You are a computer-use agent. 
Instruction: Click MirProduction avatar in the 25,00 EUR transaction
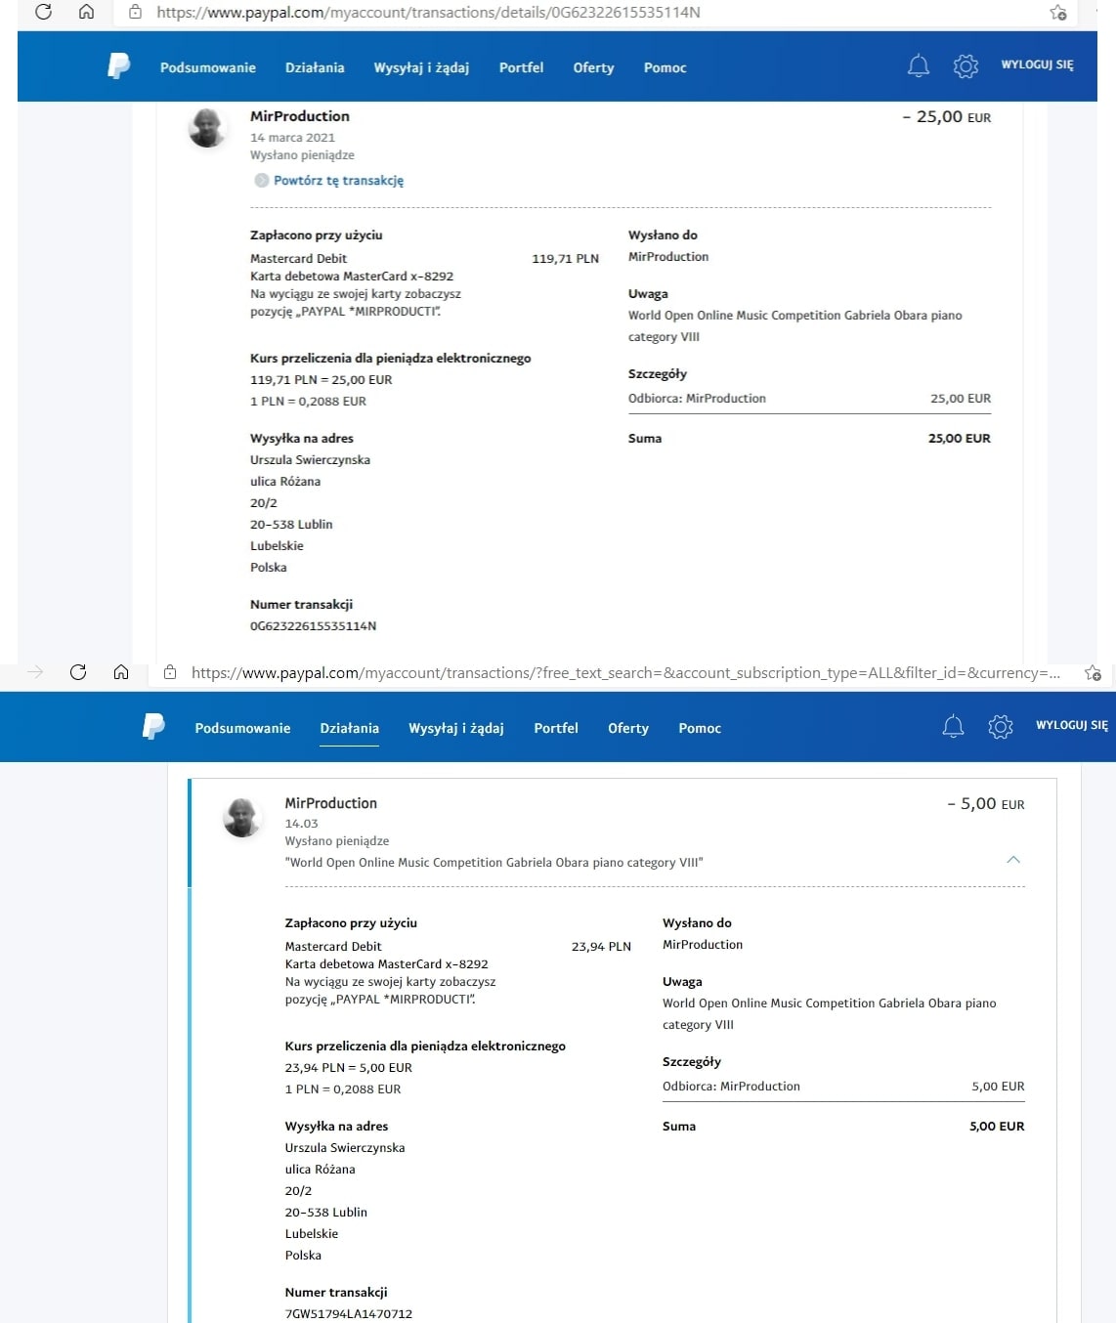(207, 128)
